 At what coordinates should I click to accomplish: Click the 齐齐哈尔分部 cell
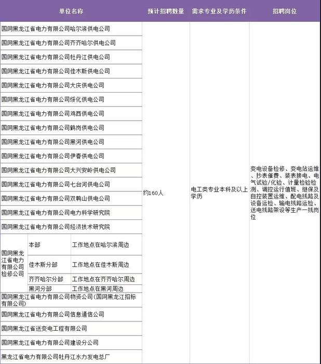(49, 279)
